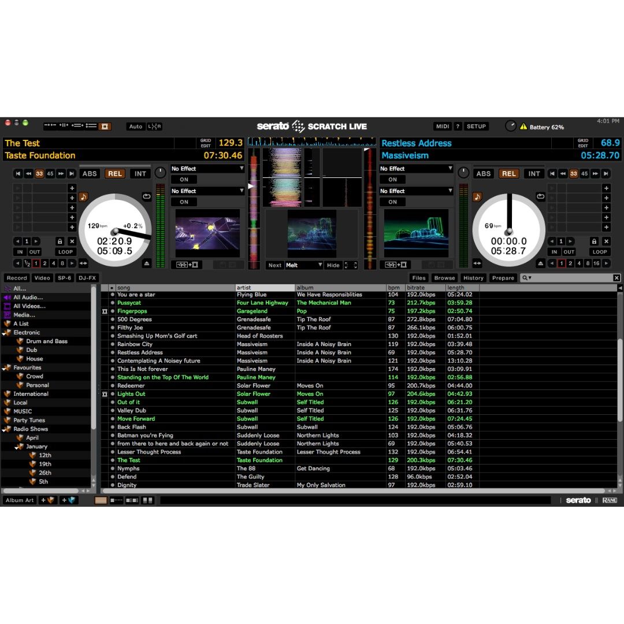Enable INT mode on left deck
Image resolution: width=624 pixels, height=624 pixels.
tap(140, 173)
